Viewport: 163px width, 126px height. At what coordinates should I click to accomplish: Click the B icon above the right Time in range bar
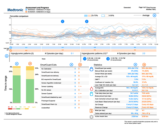pyautogui.click(x=30, y=64)
